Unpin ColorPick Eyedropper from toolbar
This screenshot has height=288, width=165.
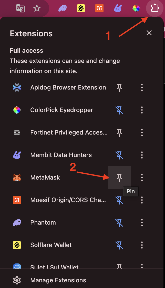pos(119,110)
